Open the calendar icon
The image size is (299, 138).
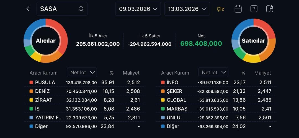tap(238, 9)
